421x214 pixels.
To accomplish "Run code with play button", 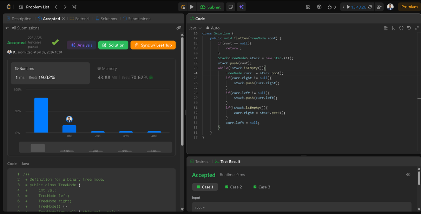I will [x=192, y=7].
